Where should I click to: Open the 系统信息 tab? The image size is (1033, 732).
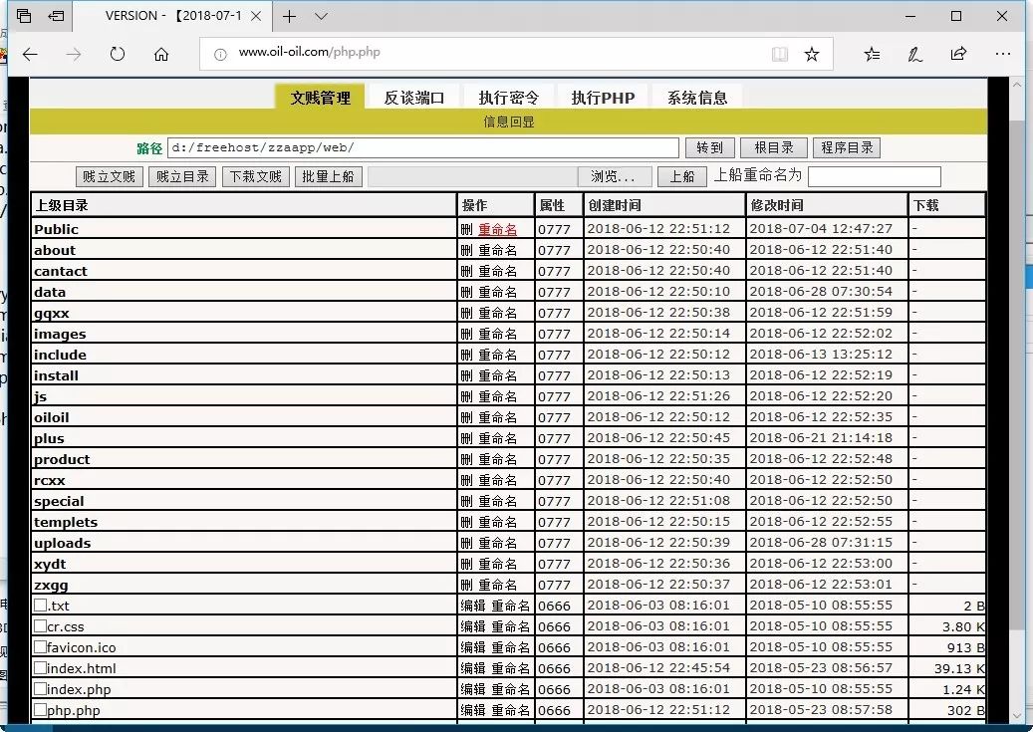coord(697,98)
